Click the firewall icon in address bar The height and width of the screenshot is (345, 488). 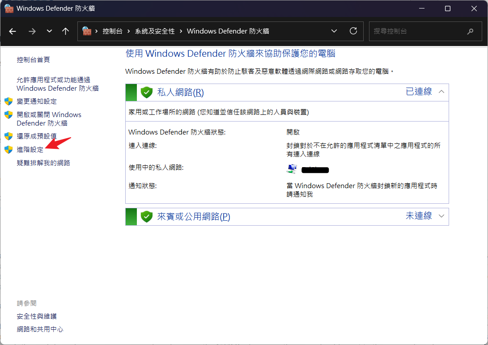pyautogui.click(x=87, y=31)
